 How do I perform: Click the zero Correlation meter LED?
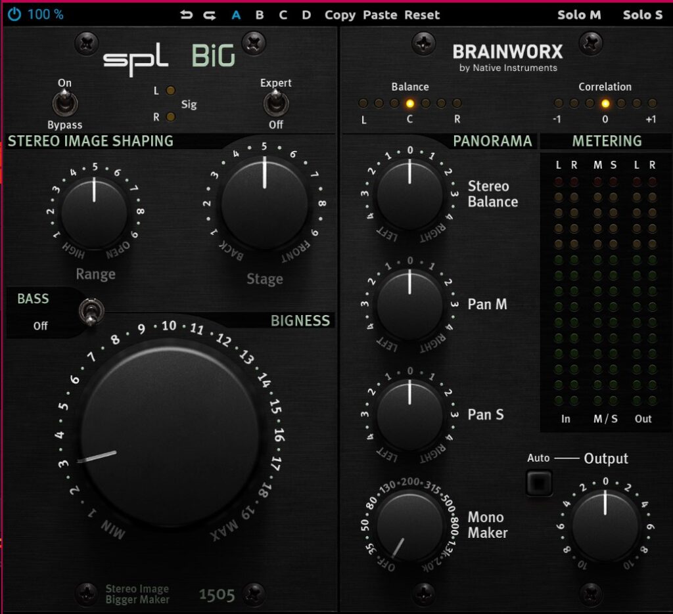(605, 103)
